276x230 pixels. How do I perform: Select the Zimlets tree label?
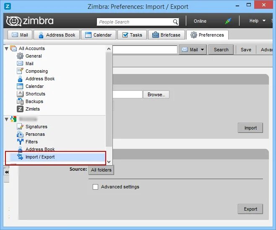33,109
